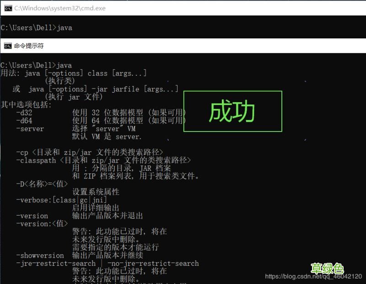Click the -showversion option line

(x=39, y=255)
